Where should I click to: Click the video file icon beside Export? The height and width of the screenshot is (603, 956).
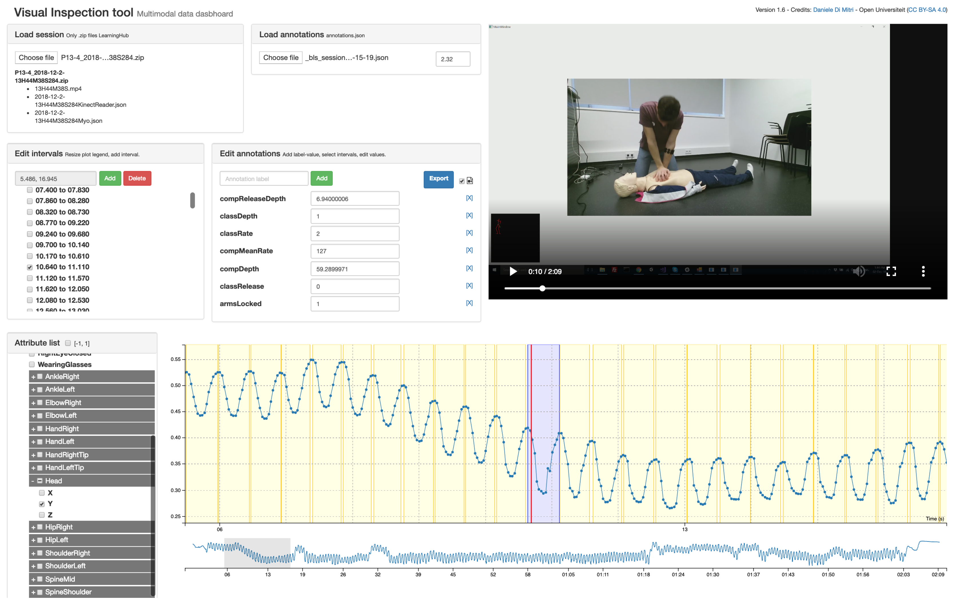point(470,181)
